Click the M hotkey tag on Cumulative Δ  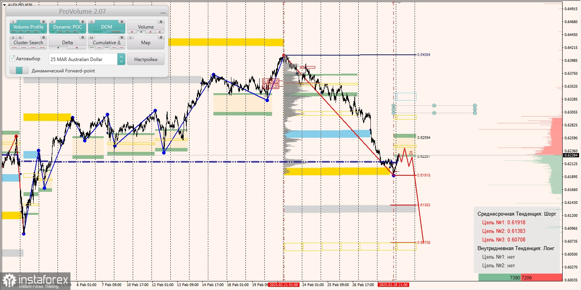click(x=92, y=38)
